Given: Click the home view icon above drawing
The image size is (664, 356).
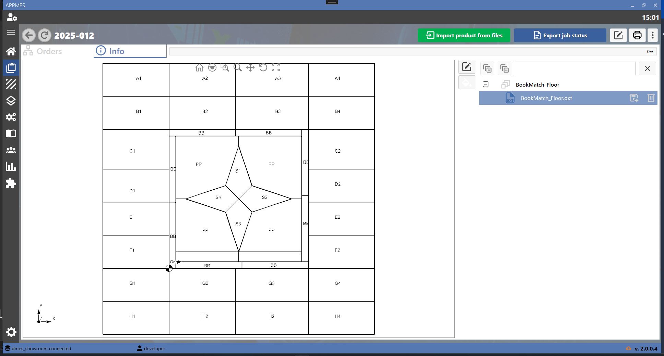Looking at the screenshot, I should pyautogui.click(x=199, y=67).
